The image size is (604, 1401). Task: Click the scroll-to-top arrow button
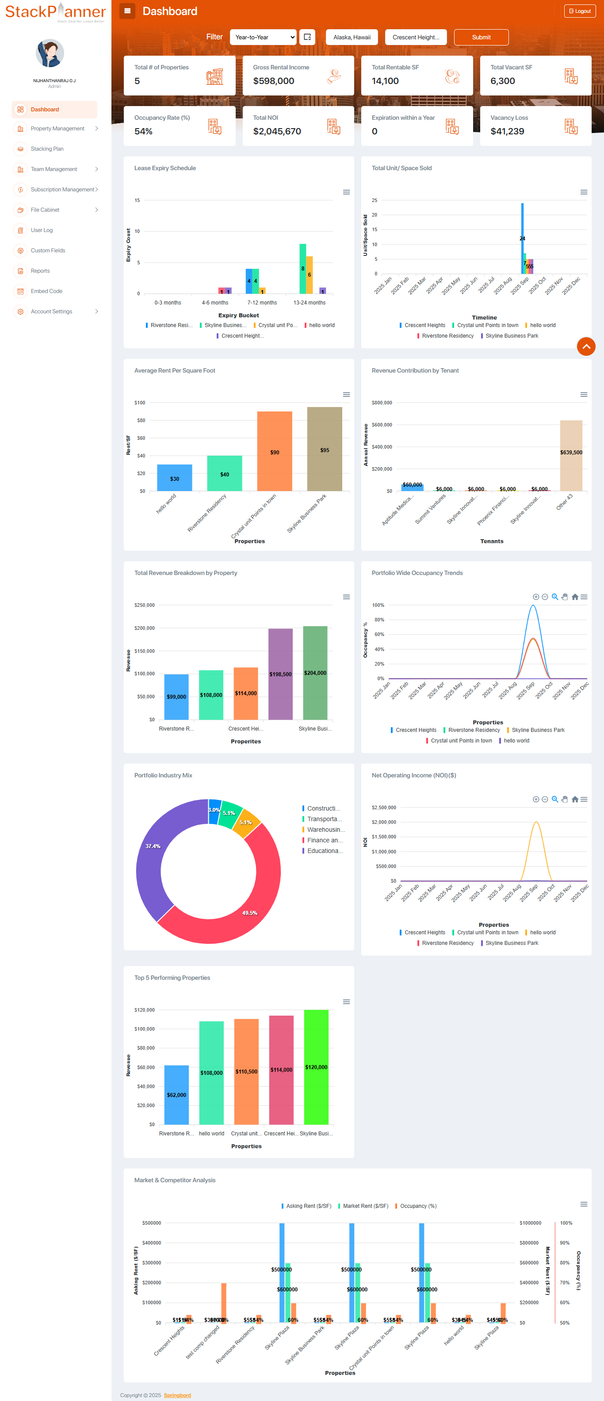tap(586, 346)
